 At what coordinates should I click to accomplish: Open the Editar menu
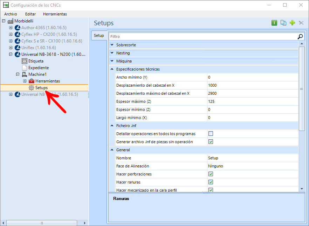click(x=30, y=14)
